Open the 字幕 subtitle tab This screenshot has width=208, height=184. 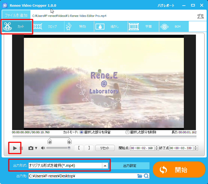coord(143,27)
